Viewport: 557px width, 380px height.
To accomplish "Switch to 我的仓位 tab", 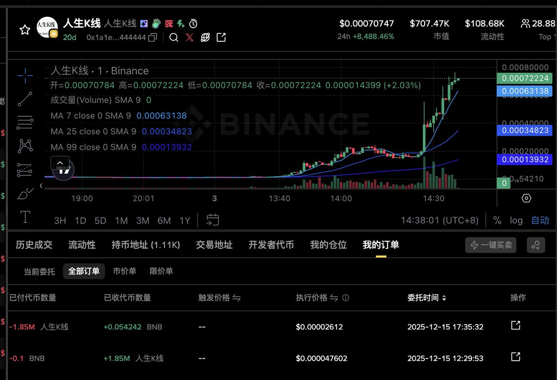I will click(x=328, y=245).
